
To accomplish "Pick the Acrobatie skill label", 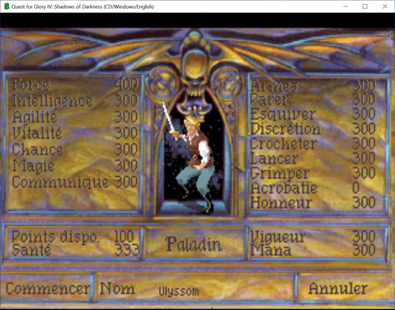I will click(284, 188).
